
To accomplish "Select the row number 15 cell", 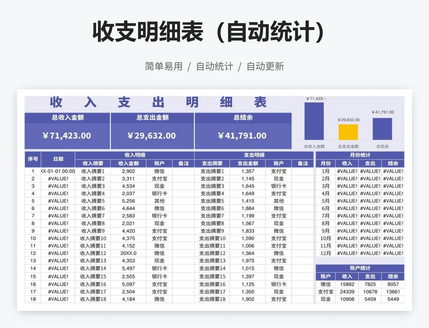I will point(33,277).
